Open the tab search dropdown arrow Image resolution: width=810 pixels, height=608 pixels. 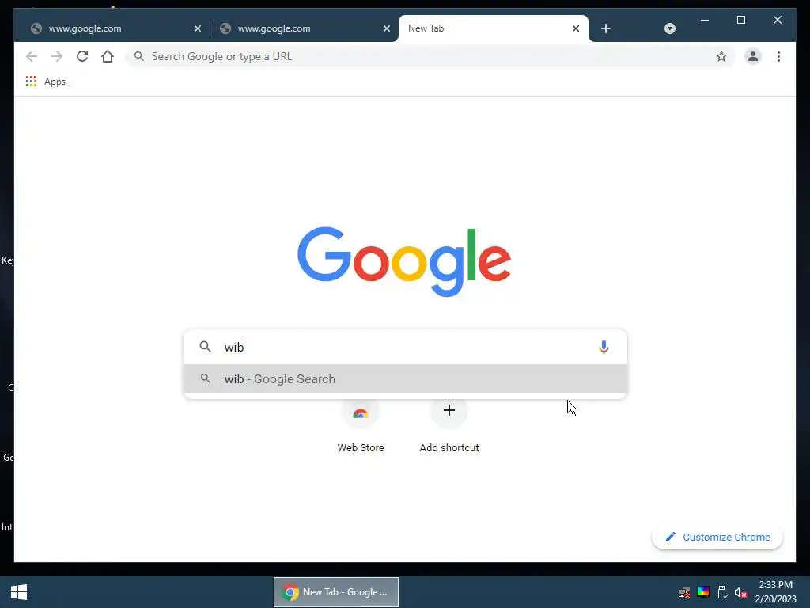point(669,28)
